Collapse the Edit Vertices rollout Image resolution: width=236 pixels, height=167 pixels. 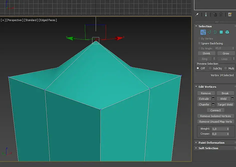click(x=207, y=87)
